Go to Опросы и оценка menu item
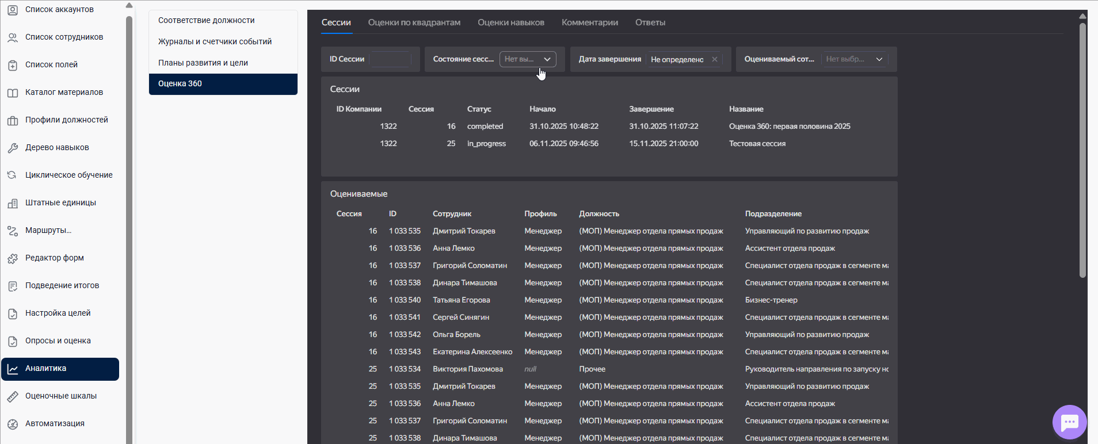The height and width of the screenshot is (444, 1098). (58, 341)
